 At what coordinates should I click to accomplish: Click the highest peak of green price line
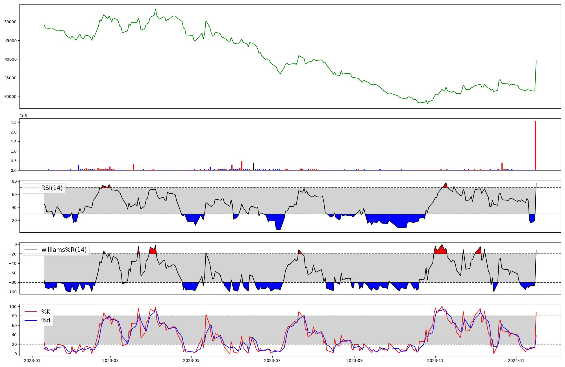pyautogui.click(x=155, y=9)
